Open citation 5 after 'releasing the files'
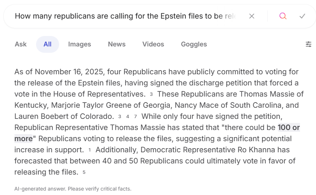 pyautogui.click(x=84, y=172)
